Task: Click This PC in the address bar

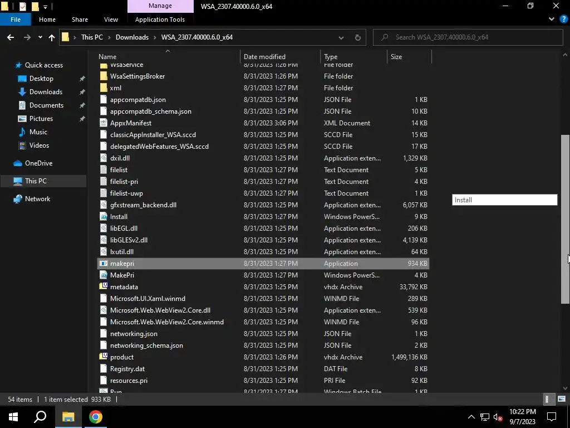Action: (92, 37)
